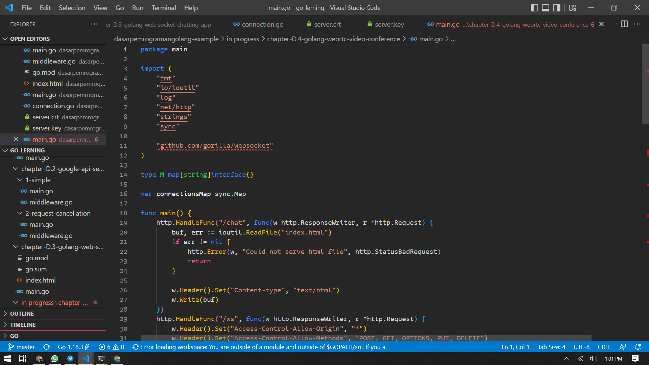Open the Terminal menu
The height and width of the screenshot is (365, 649).
click(163, 8)
